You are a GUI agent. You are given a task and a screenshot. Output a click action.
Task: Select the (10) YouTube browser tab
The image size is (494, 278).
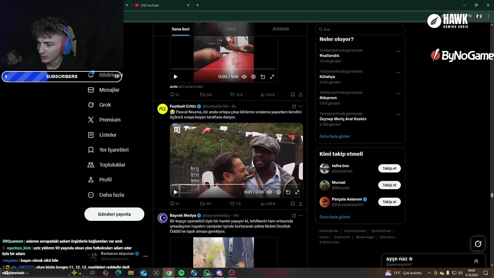(161, 5)
